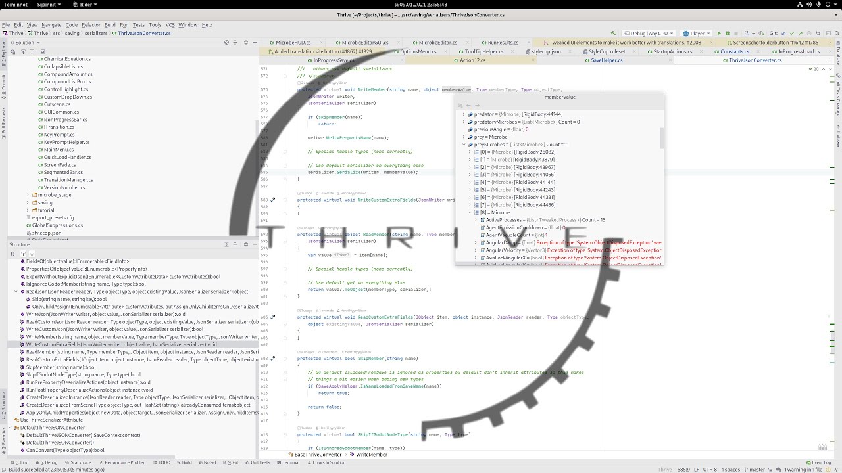This screenshot has height=473, width=842.
Task: Switch to the SaveHelper.cs tab
Action: [x=607, y=60]
